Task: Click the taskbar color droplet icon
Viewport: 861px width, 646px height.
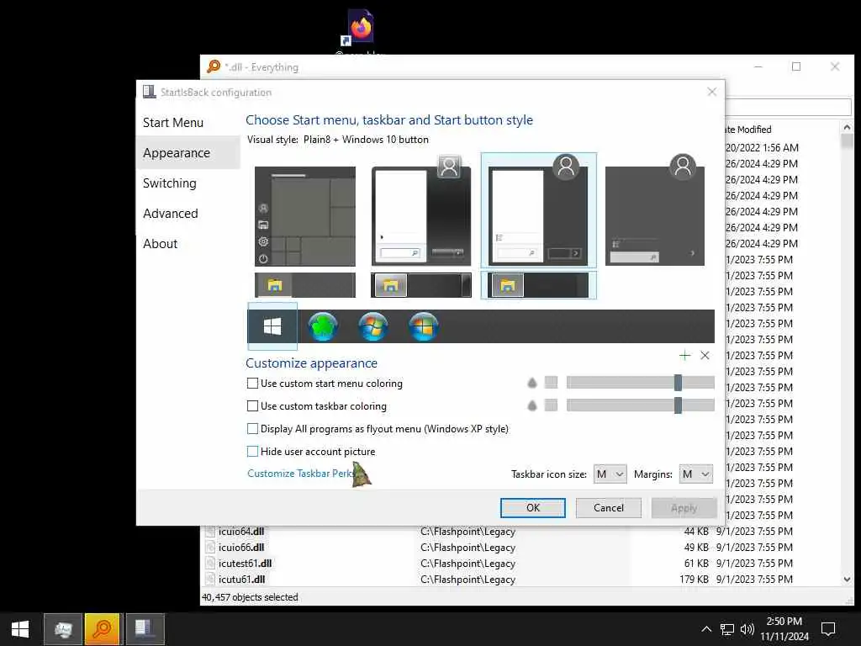Action: [531, 405]
